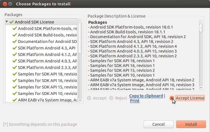
Task: Click green checkmark beside Android SDK Platform-tools
Action: pyautogui.click(x=15, y=29)
